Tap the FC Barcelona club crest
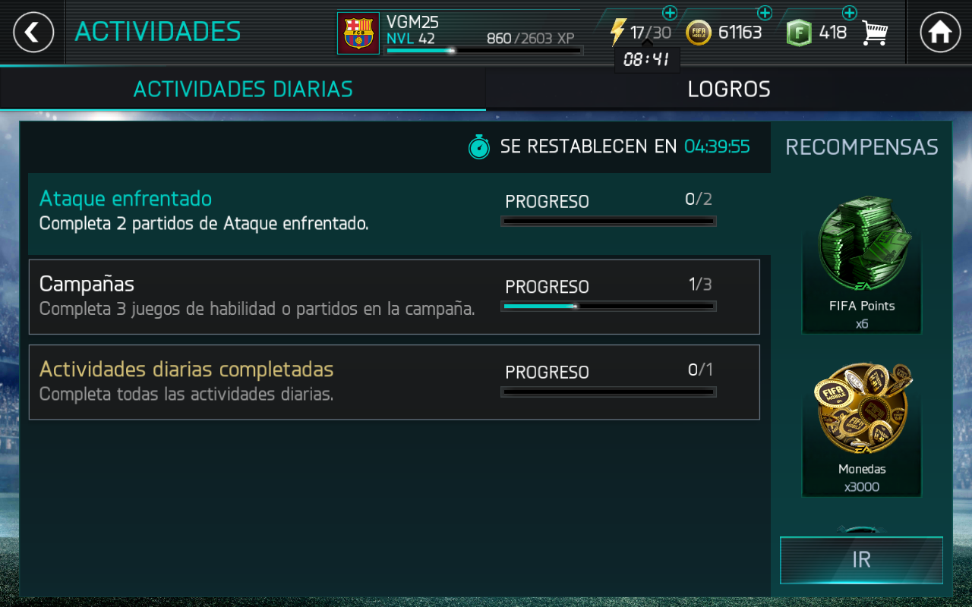 358,33
